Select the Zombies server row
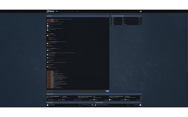188x117 pixels. pos(126,22)
